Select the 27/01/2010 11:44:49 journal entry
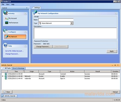121x102 pixels. coord(61,74)
